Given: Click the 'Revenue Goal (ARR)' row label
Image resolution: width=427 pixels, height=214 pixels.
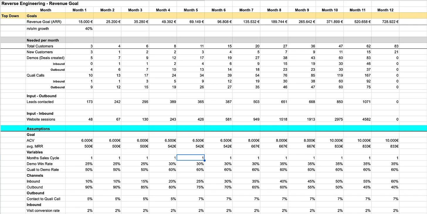Looking at the screenshot, I should pyautogui.click(x=44, y=22).
